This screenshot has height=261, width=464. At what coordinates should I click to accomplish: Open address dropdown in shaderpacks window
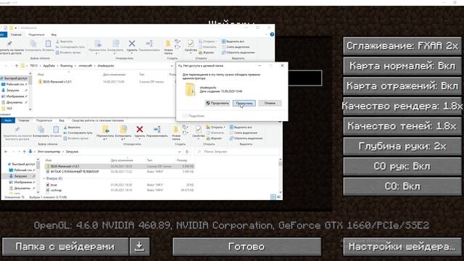[x=172, y=66]
